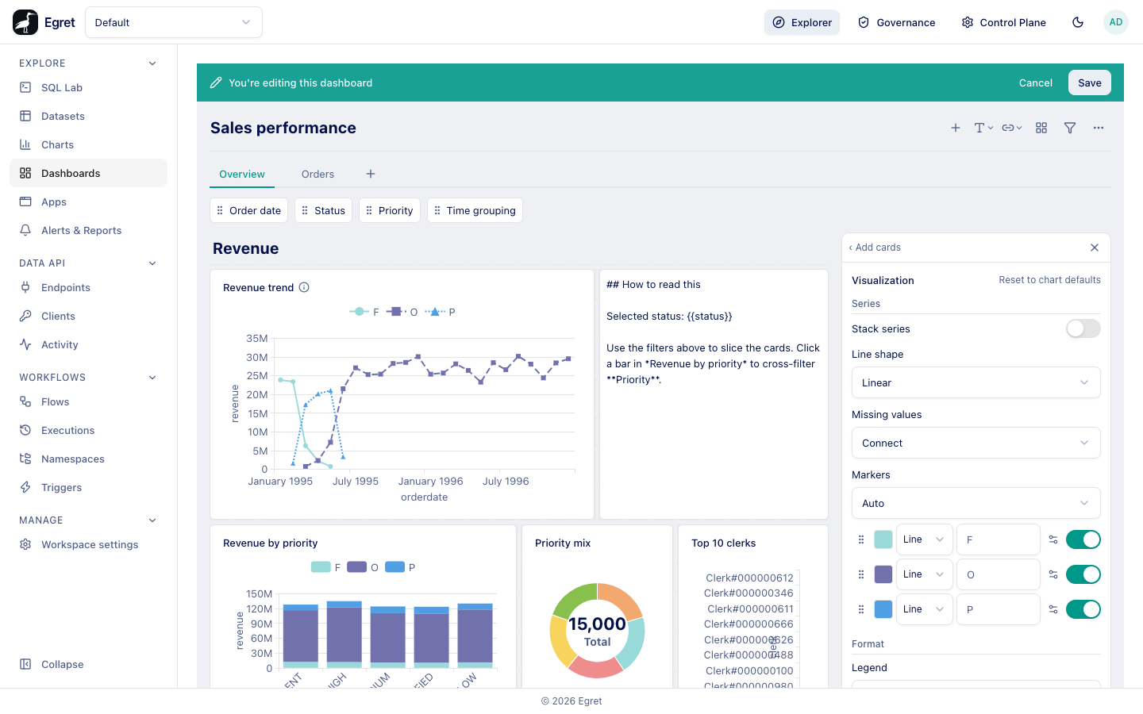Open the text element insert icon
Viewport: 1143px width, 714px height.
(x=983, y=128)
